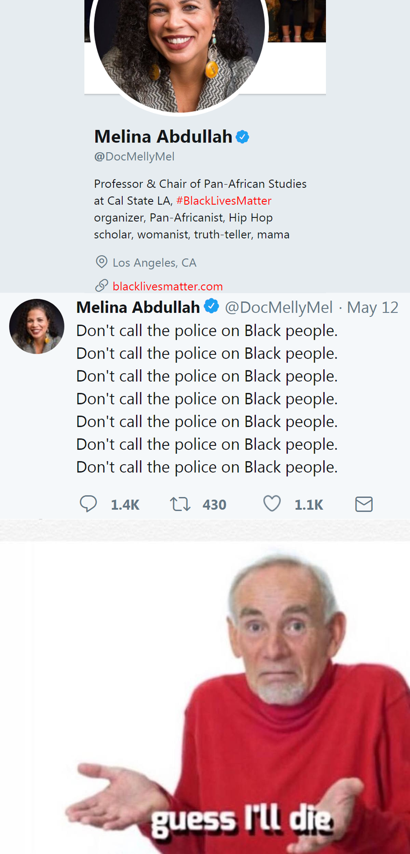Click the chain link icon
Image resolution: width=410 pixels, height=854 pixels.
101,286
